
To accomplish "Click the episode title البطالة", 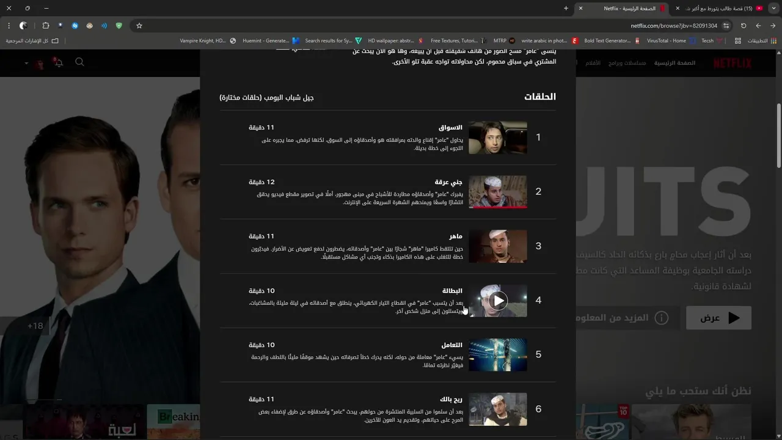I will click(x=452, y=291).
